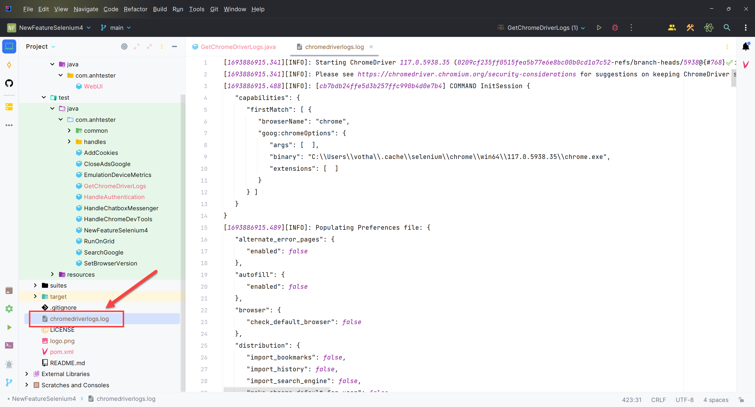755x407 pixels.
Task: Open Notifications bell icon
Action: click(x=746, y=47)
